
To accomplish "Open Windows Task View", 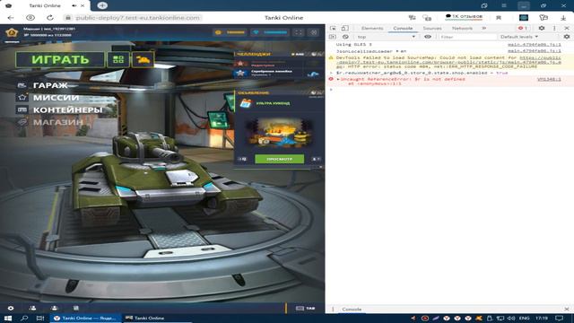I will tap(40, 318).
